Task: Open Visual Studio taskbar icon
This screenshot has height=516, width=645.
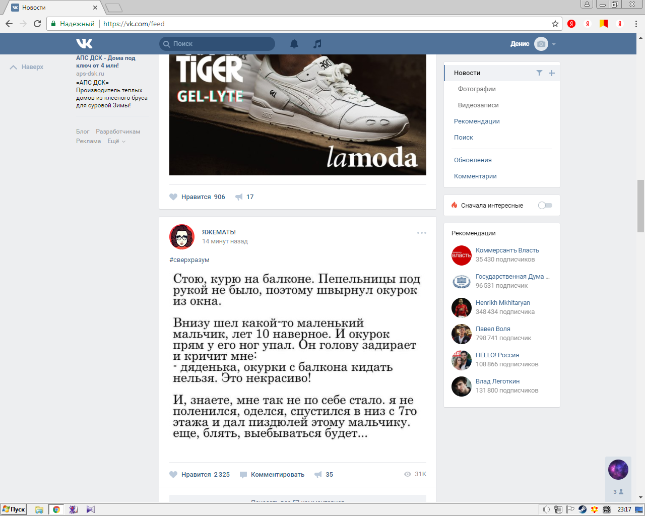Action: point(91,509)
